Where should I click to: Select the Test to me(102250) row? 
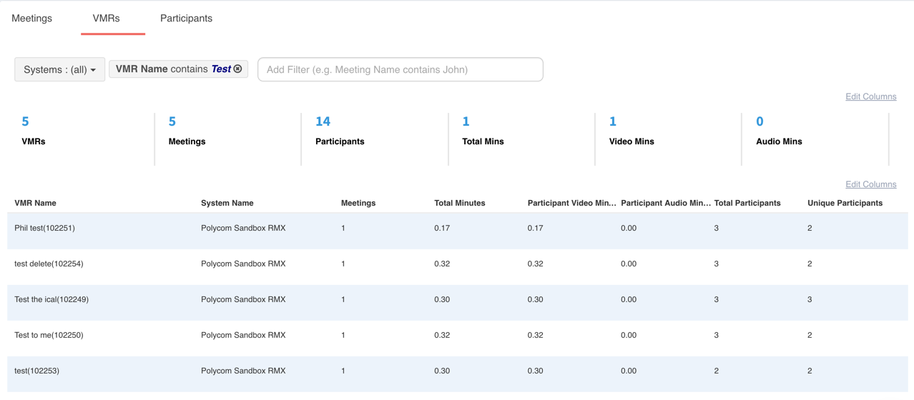pyautogui.click(x=457, y=338)
